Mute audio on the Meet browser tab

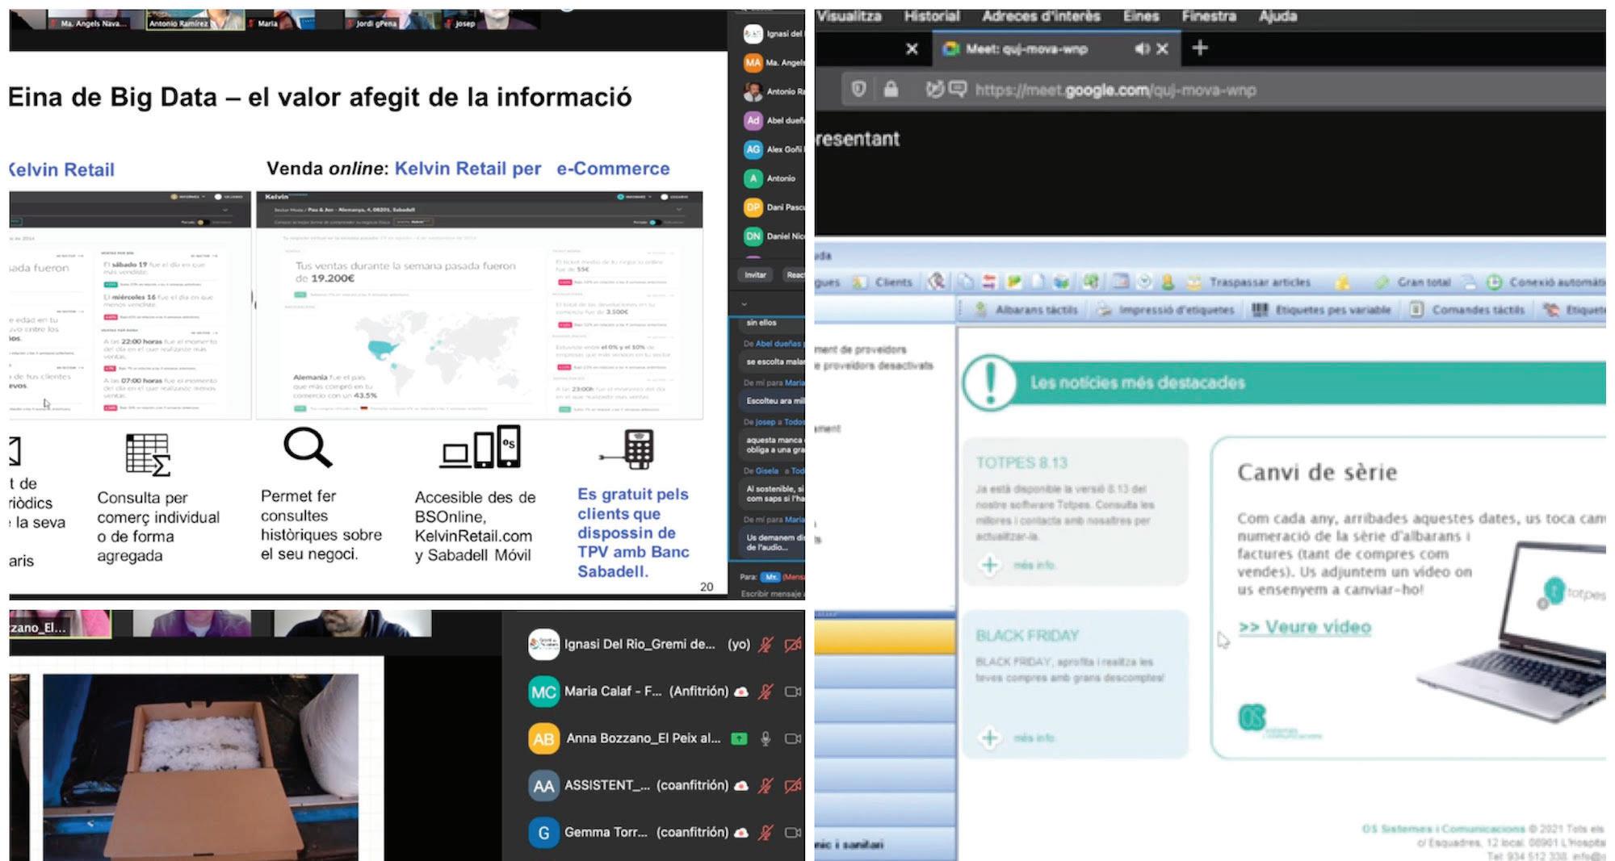point(1142,49)
